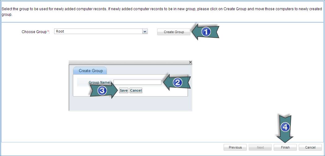The image size is (325, 156).
Task: Click the greyed-out Next button
Action: (x=260, y=147)
